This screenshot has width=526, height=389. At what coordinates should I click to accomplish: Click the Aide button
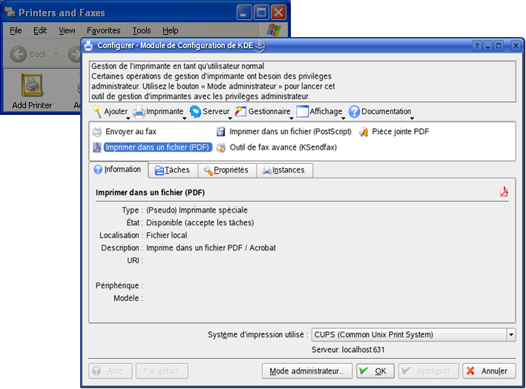click(x=111, y=371)
